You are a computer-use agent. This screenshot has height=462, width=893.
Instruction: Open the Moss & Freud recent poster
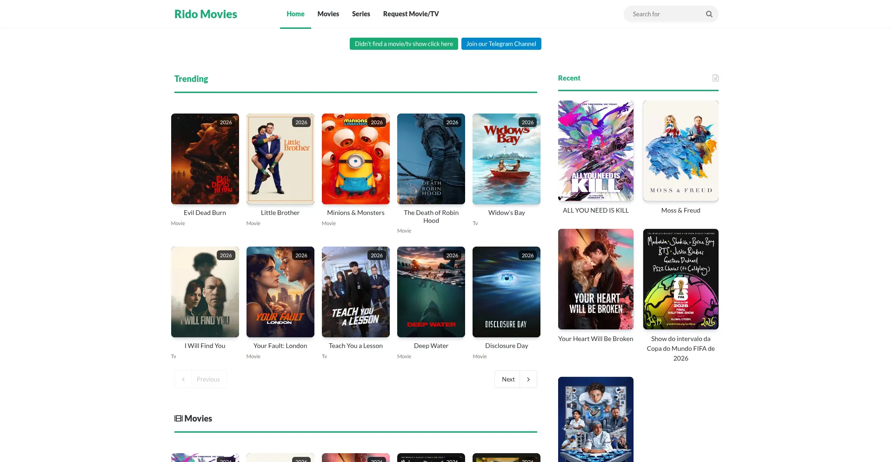(681, 151)
